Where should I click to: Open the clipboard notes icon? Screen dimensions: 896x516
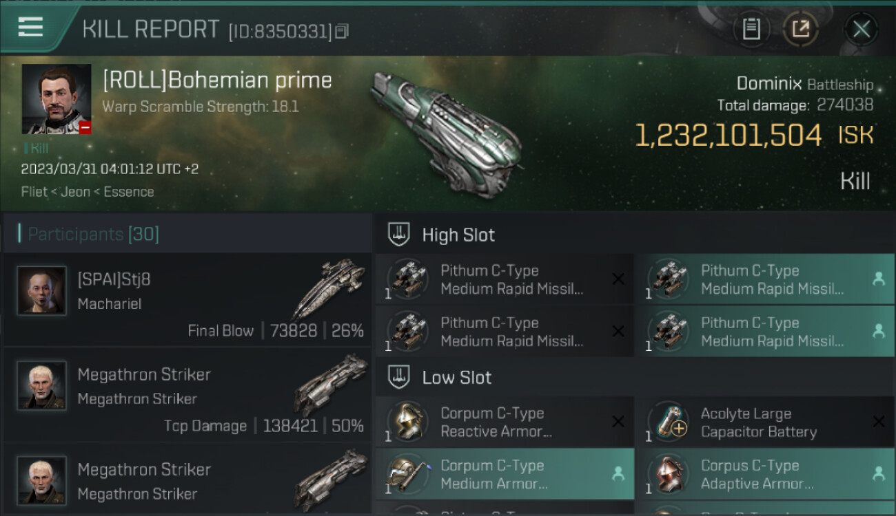pyautogui.click(x=751, y=30)
